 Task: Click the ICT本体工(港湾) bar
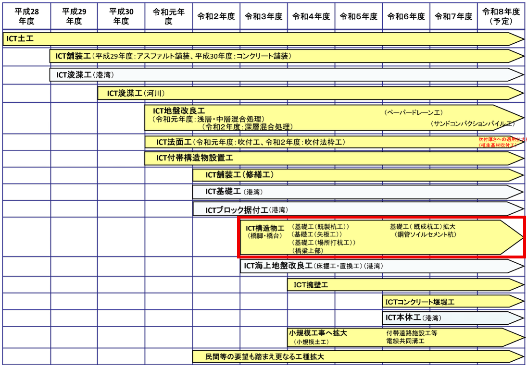413,318
